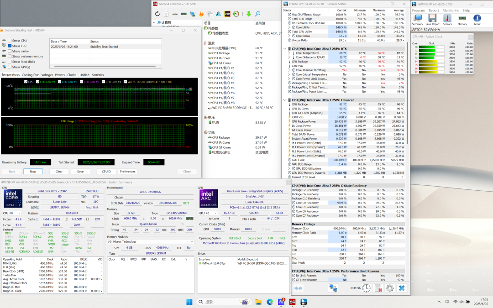Close sensors with the blue X icon
Image resolution: width=493 pixels, height=308 pixels.
coord(402,288)
